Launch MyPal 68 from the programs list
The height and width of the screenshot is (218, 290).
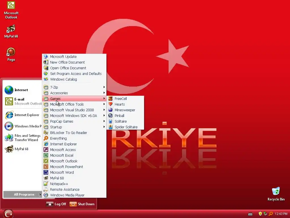click(74, 178)
